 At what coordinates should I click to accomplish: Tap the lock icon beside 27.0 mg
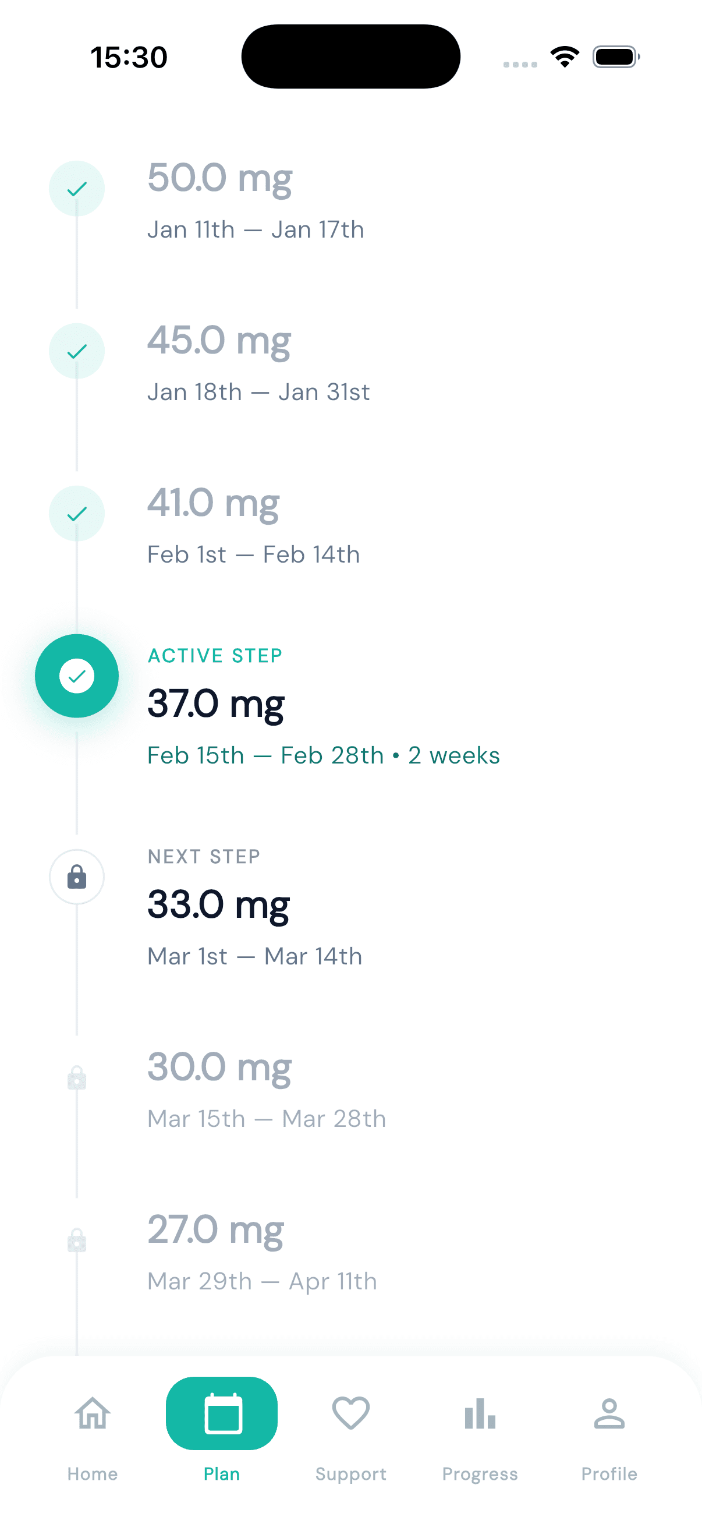point(77,1240)
